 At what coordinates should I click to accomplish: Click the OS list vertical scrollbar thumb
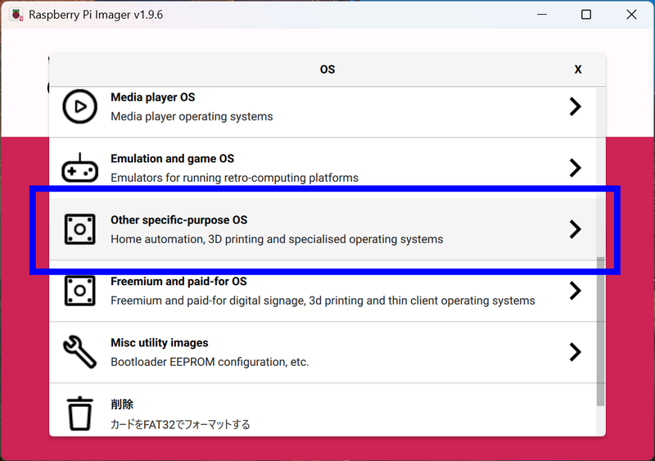[601, 331]
